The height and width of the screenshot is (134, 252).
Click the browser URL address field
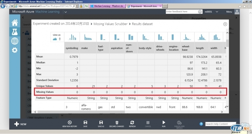[45, 6]
